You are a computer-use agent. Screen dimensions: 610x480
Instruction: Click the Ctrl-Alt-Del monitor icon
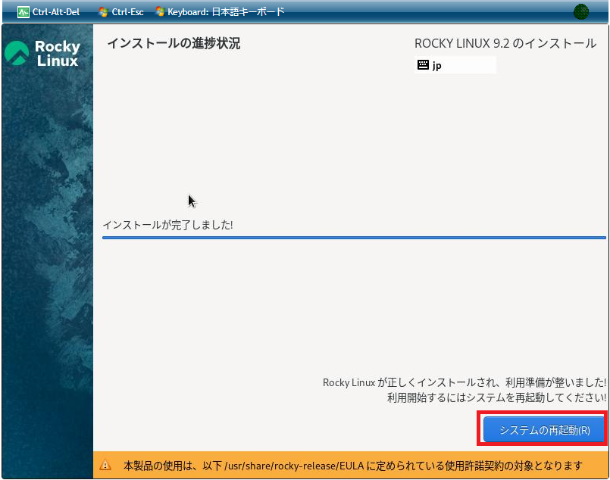[23, 12]
